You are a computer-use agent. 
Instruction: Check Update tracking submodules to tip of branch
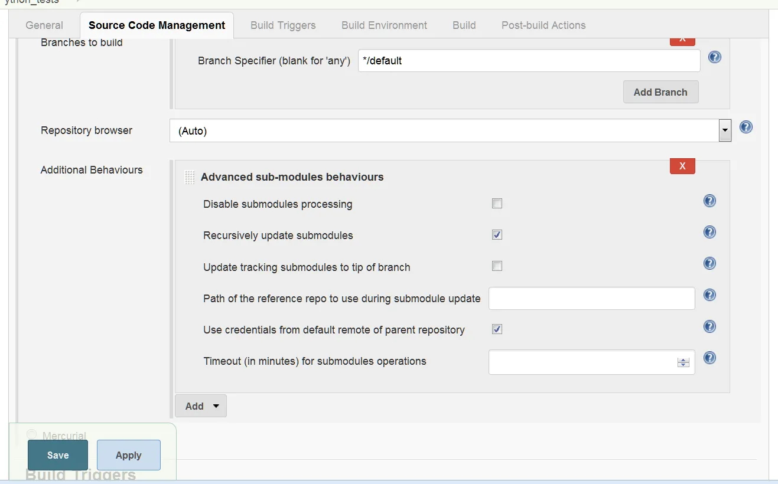coord(497,266)
